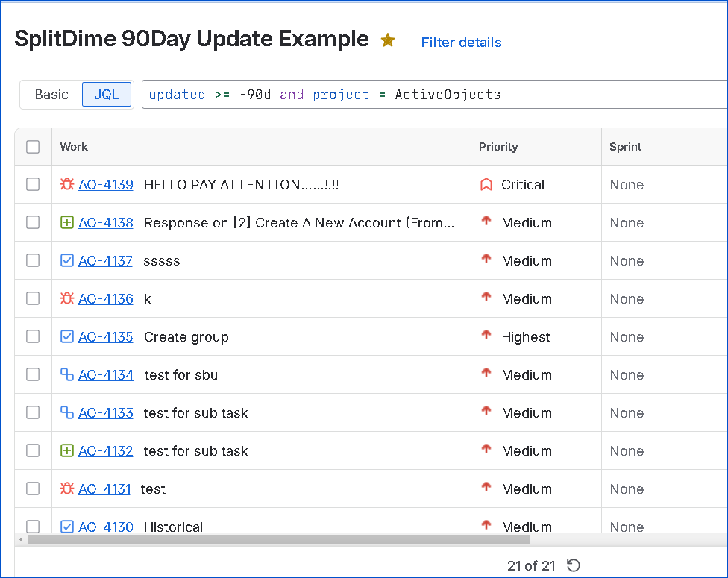Click the star icon to unfavorite this filter
The image size is (728, 578).
tap(388, 40)
